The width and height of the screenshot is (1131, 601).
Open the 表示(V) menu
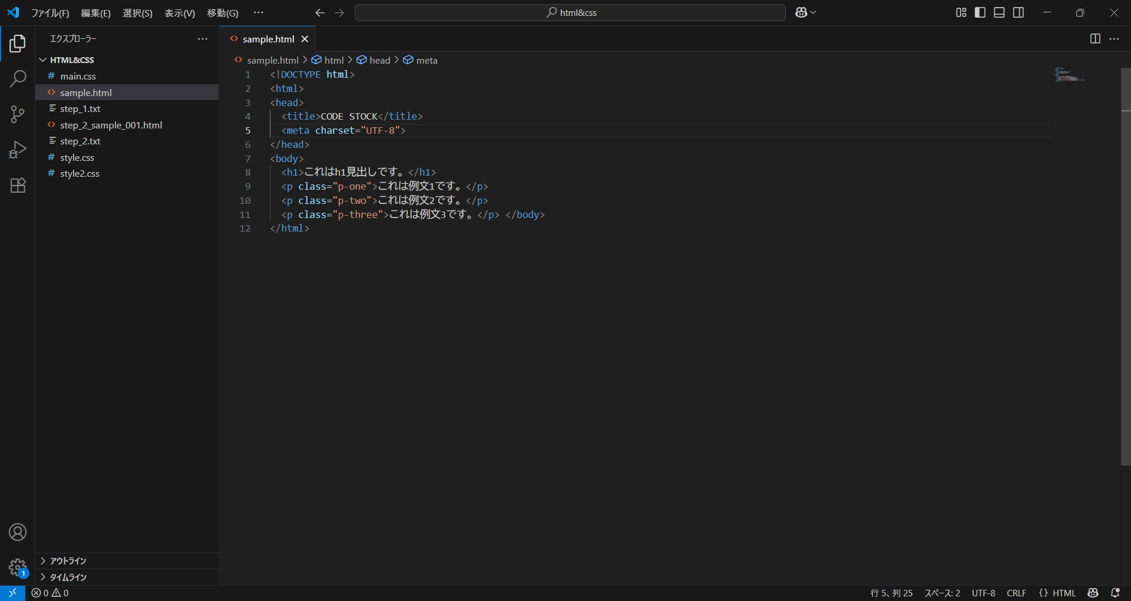(179, 13)
